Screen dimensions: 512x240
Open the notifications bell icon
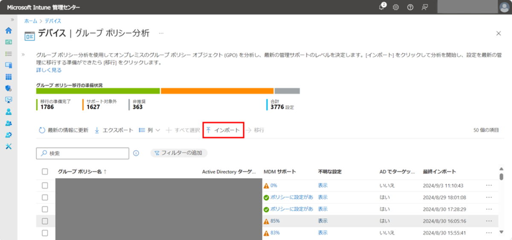[x=381, y=7]
